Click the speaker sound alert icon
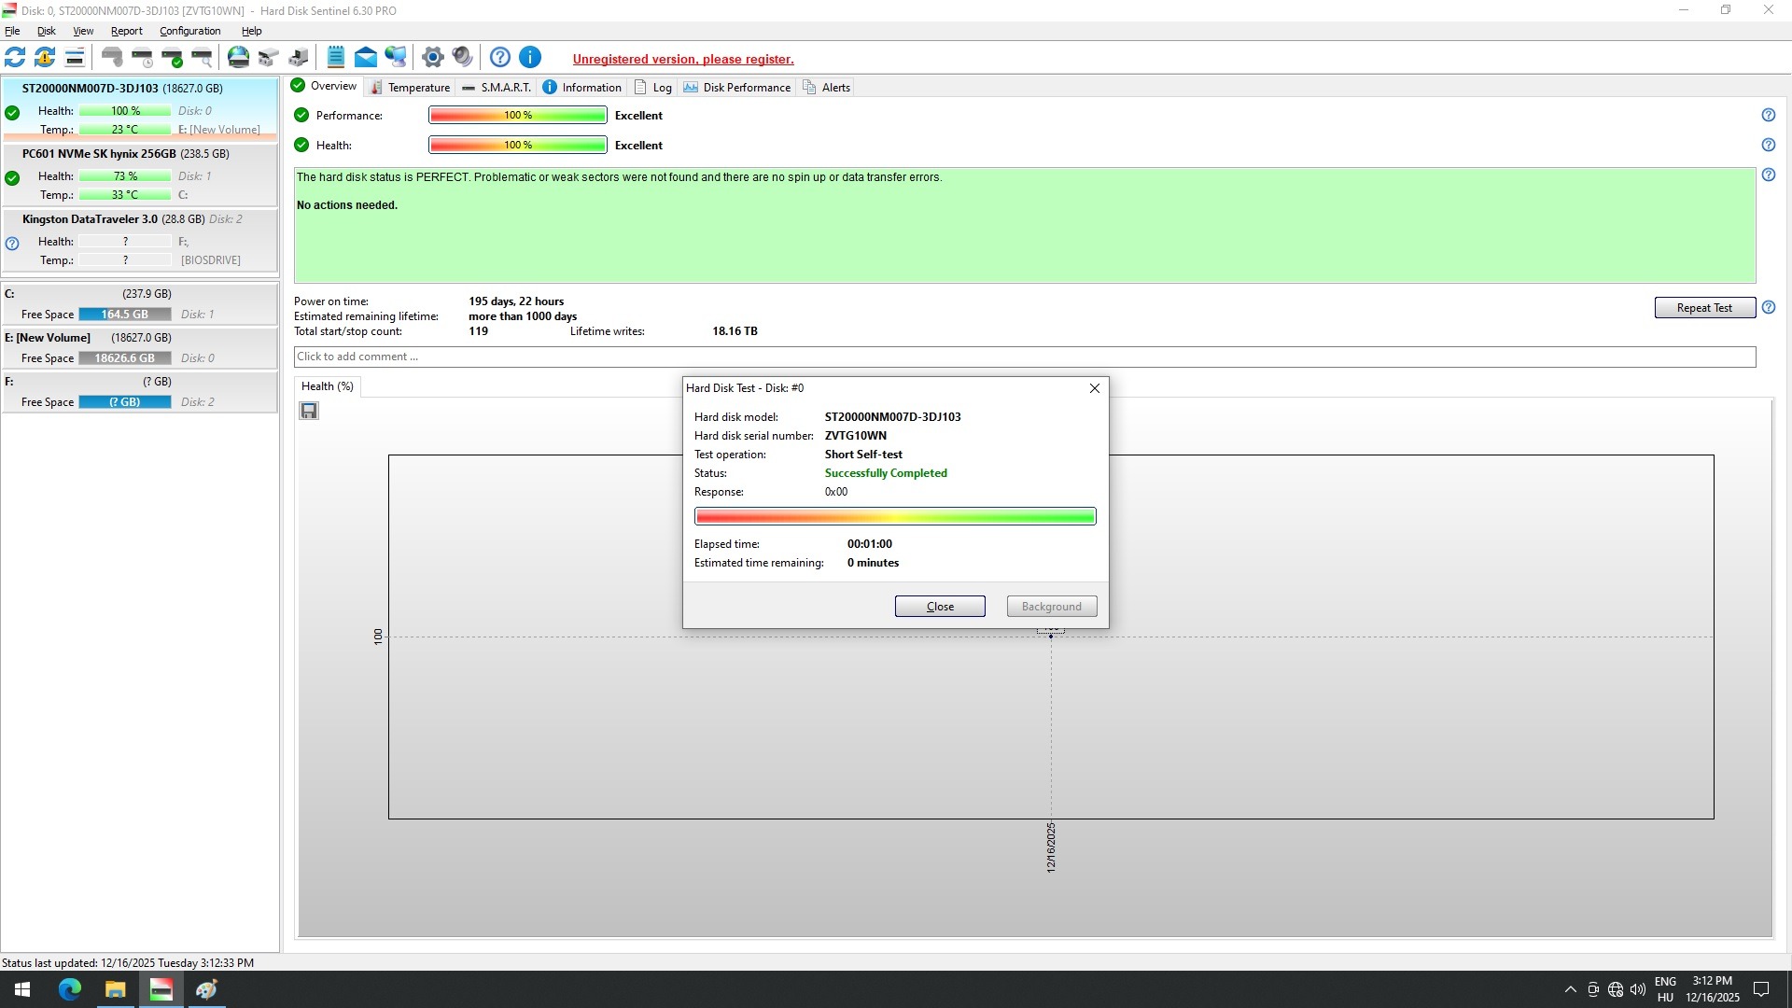This screenshot has width=1792, height=1008. 462,58
